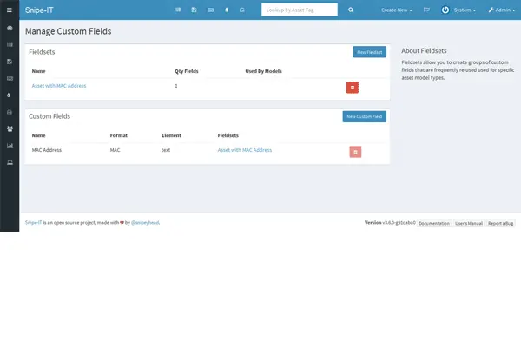Open Licenses floppy-disk icon in sidebar
This screenshot has width=521, height=347.
pos(9,62)
